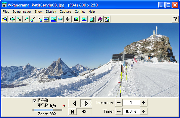180x118 pixels.
Task: Click the picture with black mountains icon
Action: pos(76,19)
